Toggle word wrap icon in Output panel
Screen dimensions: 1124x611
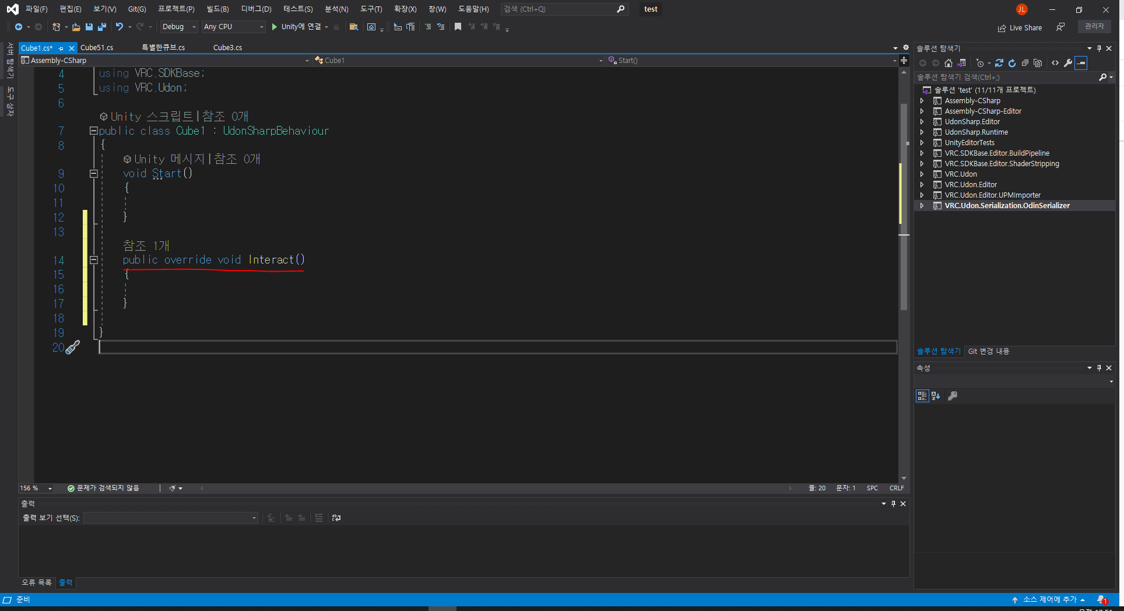point(336,518)
